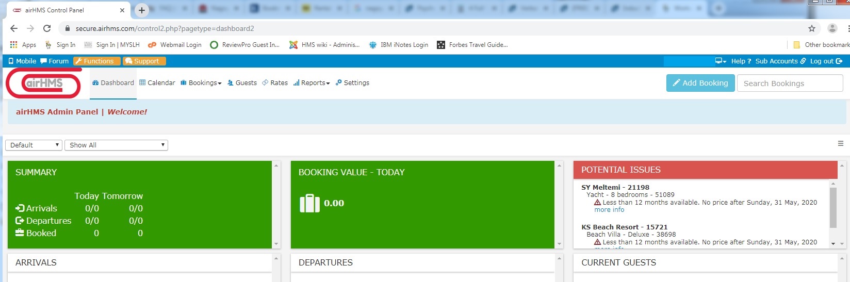Go back using browser back arrow
Image resolution: width=850 pixels, height=282 pixels.
[x=14, y=28]
